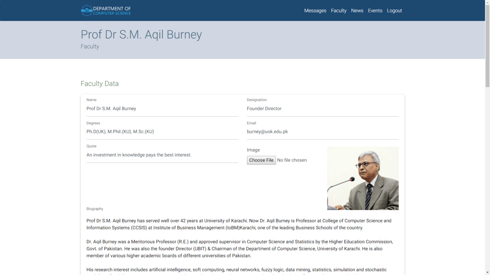Click the Faculty Data section heading
This screenshot has height=275, width=490.
[100, 84]
